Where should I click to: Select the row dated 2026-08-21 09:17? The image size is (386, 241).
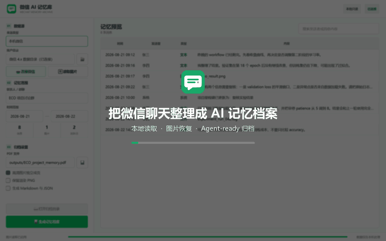tap(240, 76)
